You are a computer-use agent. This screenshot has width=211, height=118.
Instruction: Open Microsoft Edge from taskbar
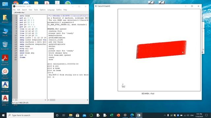pyautogui.click(x=132, y=115)
